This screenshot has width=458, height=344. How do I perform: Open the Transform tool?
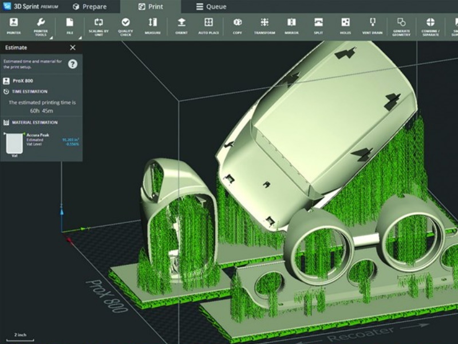[x=264, y=26]
